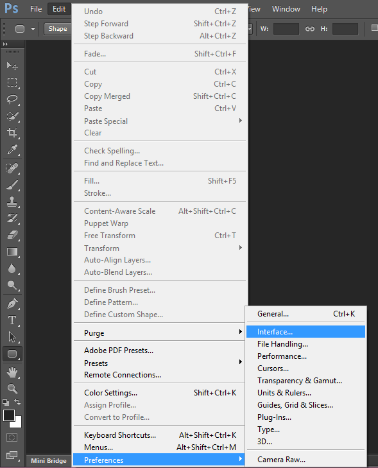Open Transparency & Gamut preferences
Image resolution: width=378 pixels, height=468 pixels.
click(x=305, y=381)
